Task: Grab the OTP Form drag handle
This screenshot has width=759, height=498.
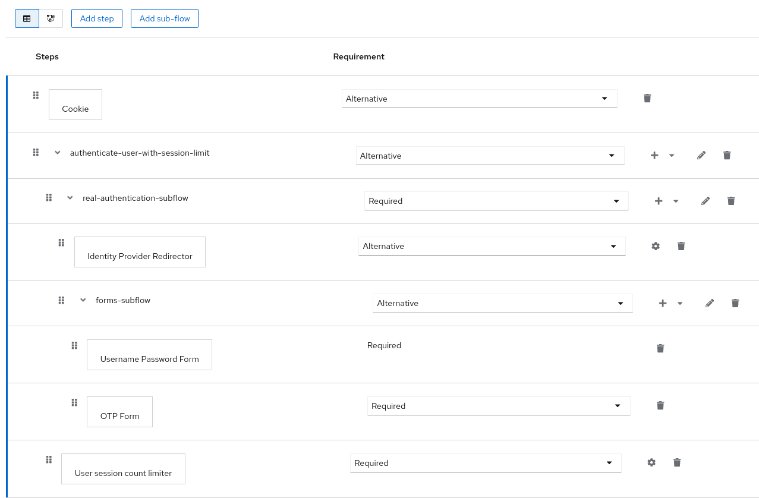Action: point(74,402)
